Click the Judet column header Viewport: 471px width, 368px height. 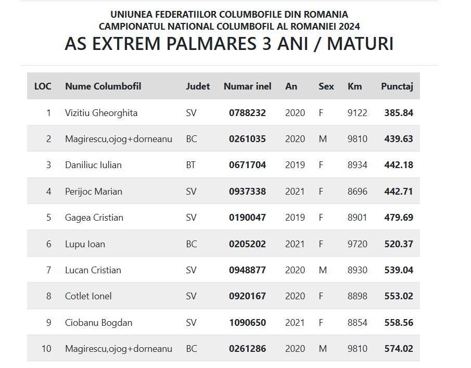(x=198, y=86)
